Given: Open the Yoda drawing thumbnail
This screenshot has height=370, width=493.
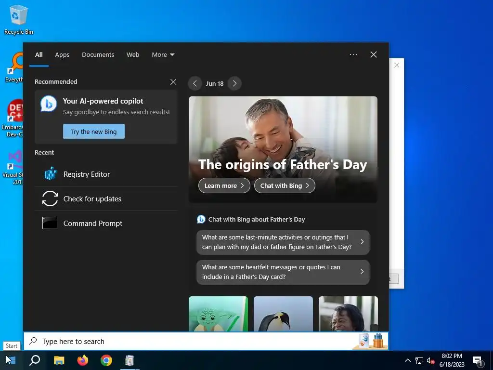Looking at the screenshot, I should [218, 314].
